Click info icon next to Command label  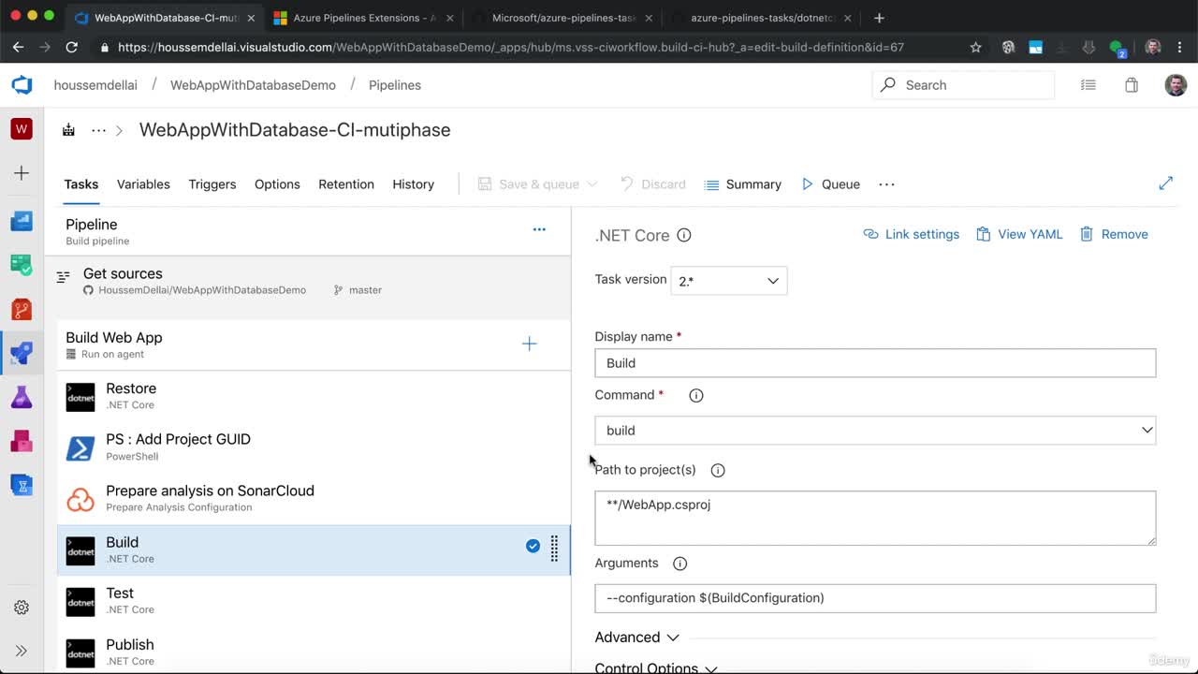tap(696, 395)
